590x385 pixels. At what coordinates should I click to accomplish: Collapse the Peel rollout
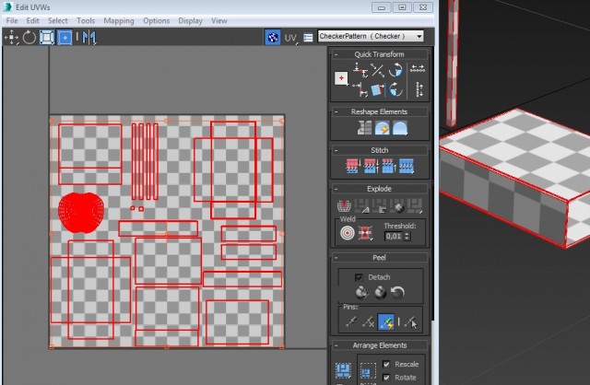tap(336, 258)
